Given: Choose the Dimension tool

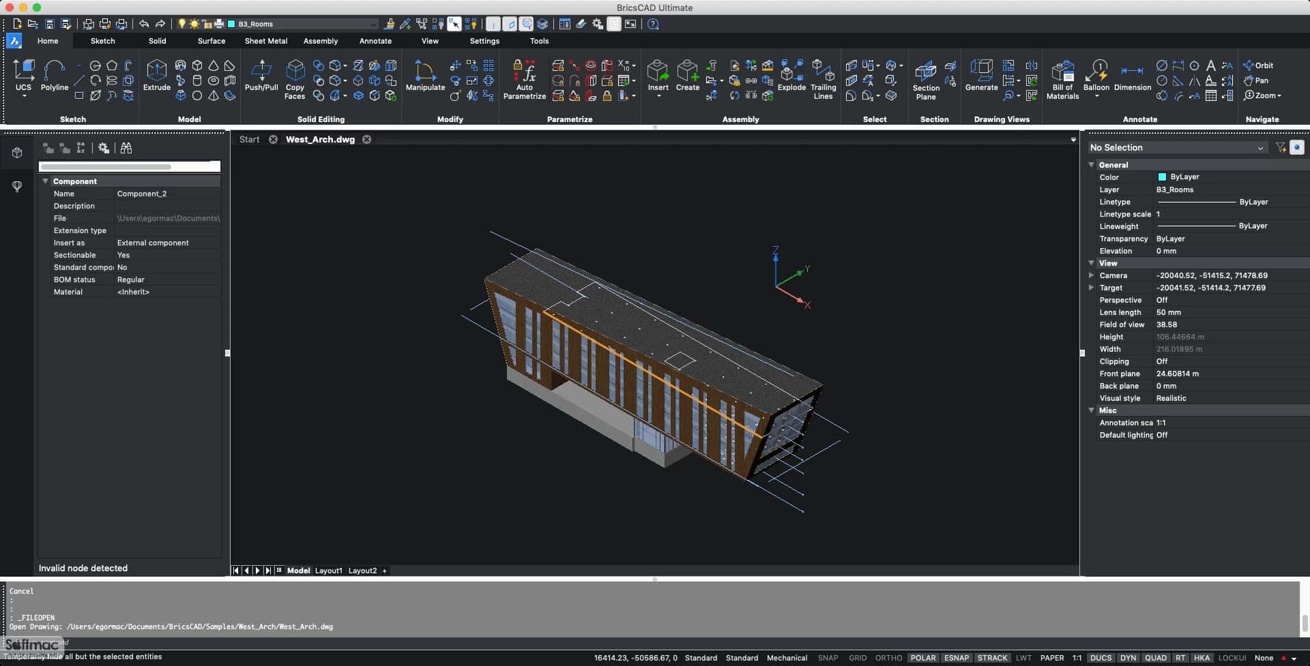Looking at the screenshot, I should 1132,76.
